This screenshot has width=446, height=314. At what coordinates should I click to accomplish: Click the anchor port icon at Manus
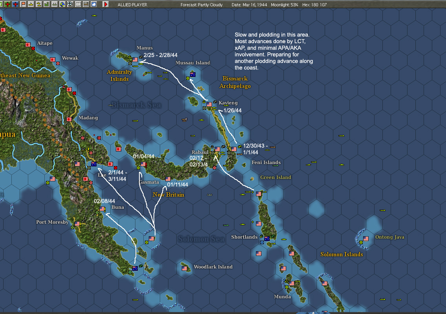[x=130, y=57]
